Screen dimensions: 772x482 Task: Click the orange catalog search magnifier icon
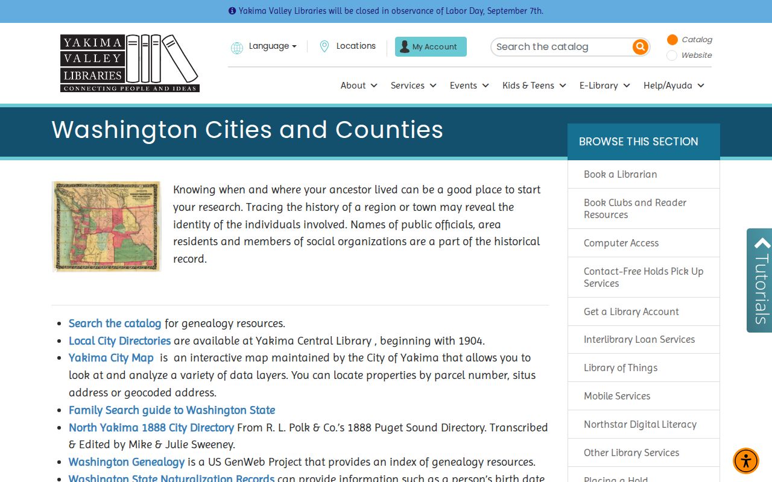[640, 46]
